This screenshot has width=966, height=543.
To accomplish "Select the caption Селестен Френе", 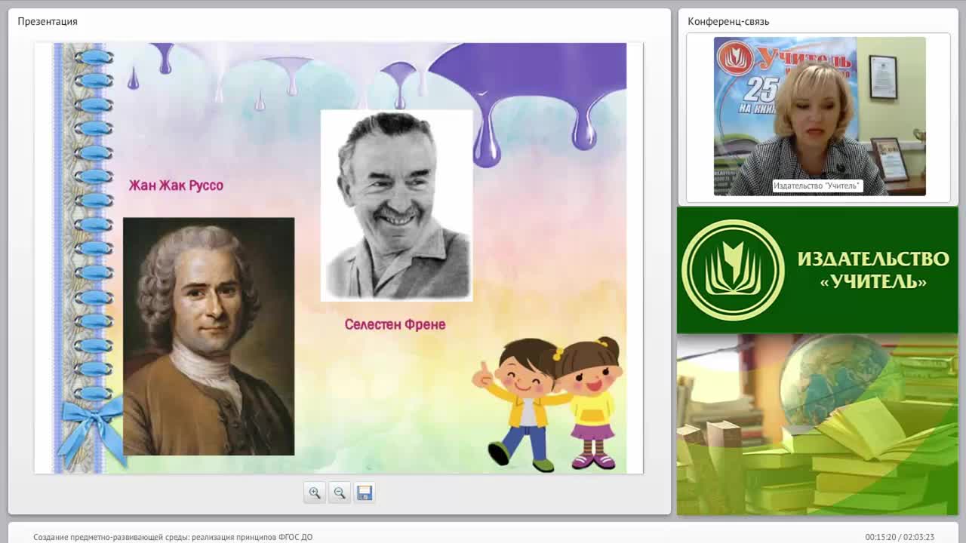I will (x=395, y=324).
